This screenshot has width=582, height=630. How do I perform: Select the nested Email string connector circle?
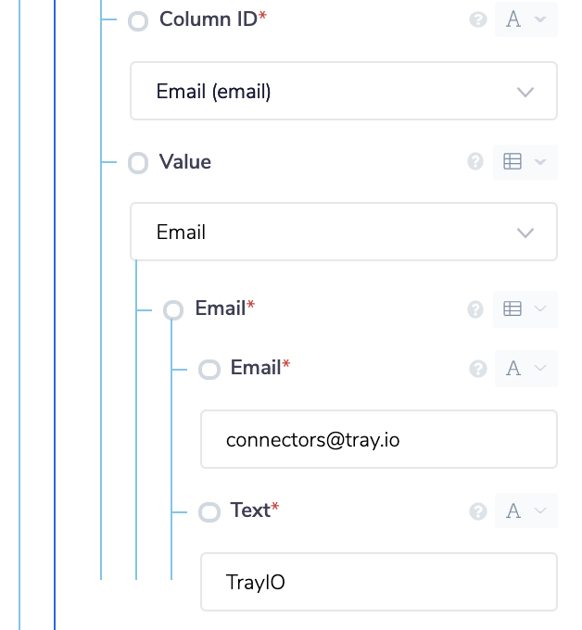209,370
